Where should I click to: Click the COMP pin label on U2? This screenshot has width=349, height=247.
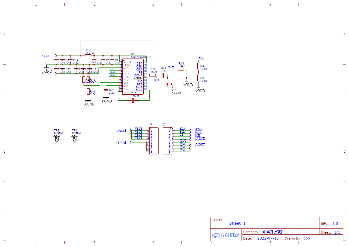coord(138,76)
